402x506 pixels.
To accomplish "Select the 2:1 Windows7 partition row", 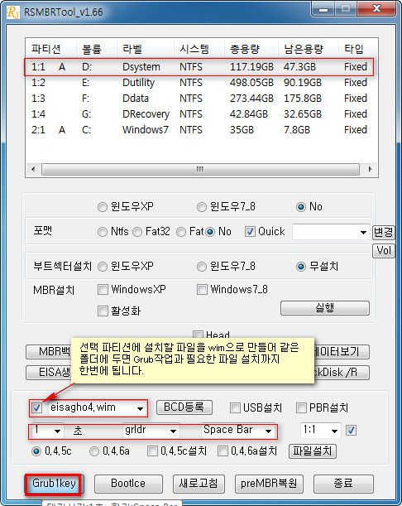I will tap(199, 130).
